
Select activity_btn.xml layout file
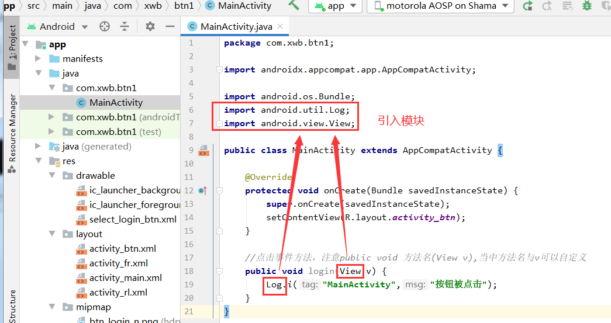click(100, 249)
